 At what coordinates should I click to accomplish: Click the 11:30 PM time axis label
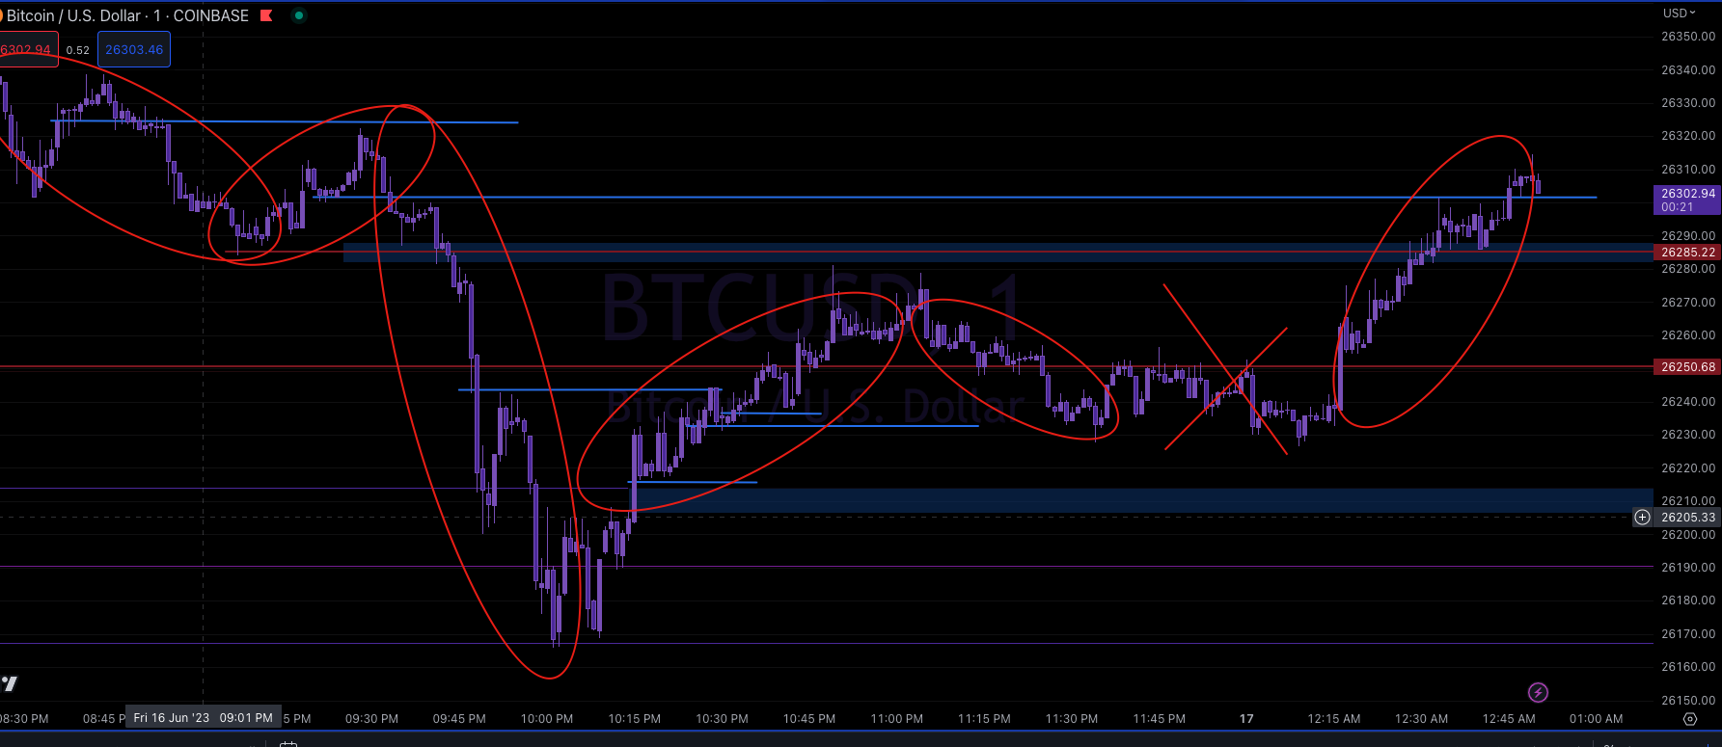pos(1072,719)
